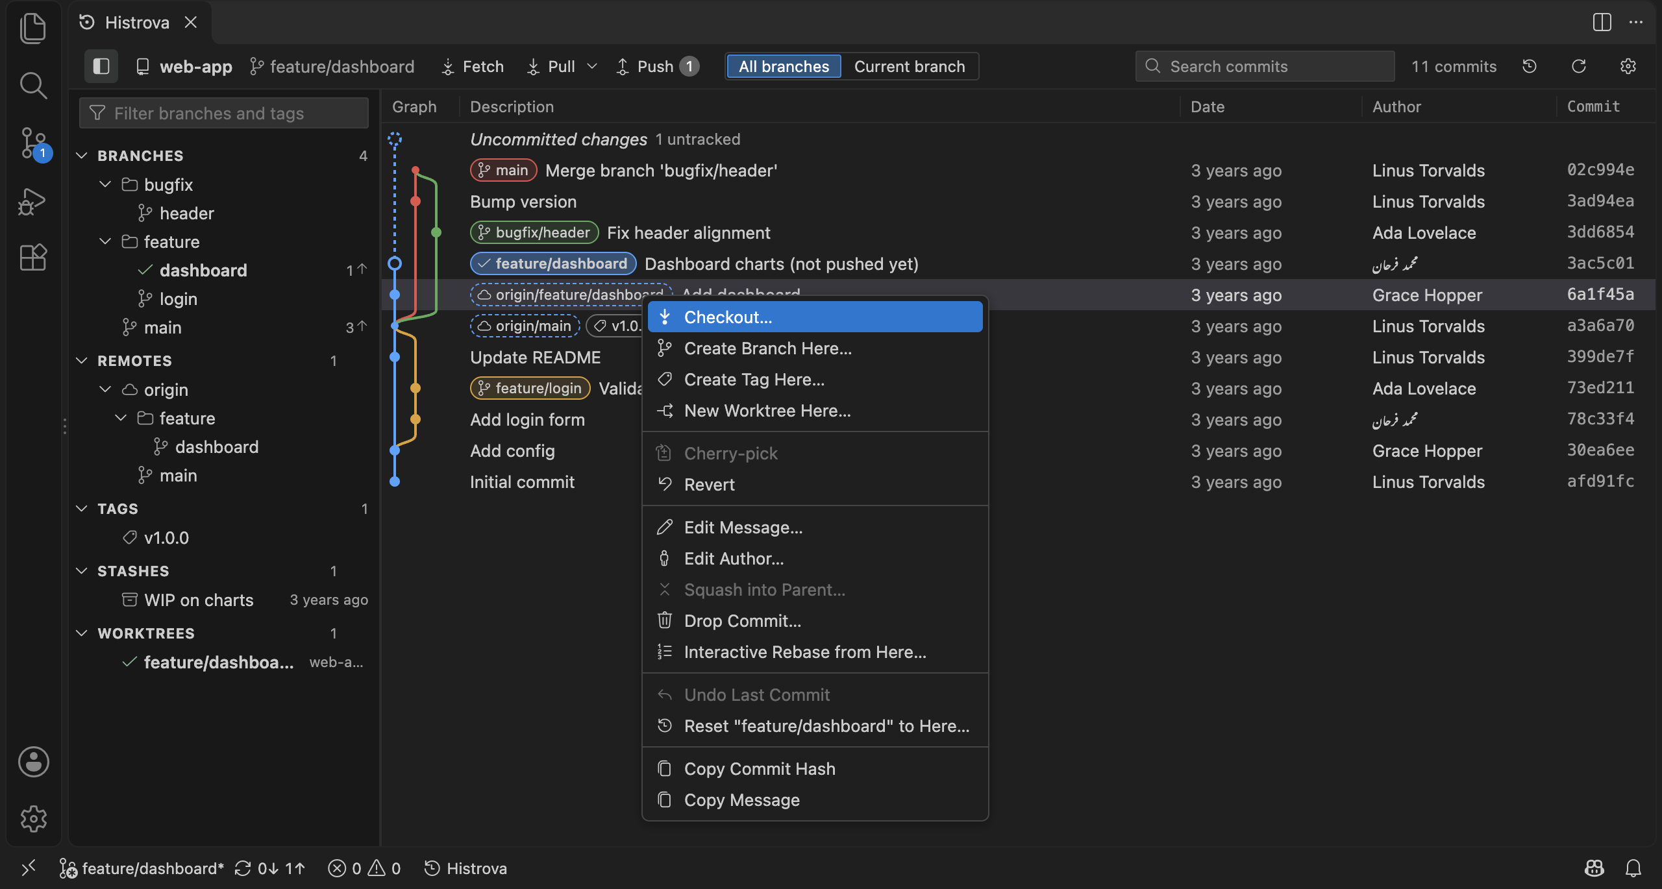Viewport: 1662px width, 889px height.
Task: Collapse the REMOTES section
Action: point(224,361)
